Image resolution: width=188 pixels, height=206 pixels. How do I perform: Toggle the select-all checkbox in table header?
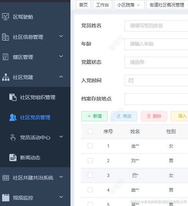[90, 131]
